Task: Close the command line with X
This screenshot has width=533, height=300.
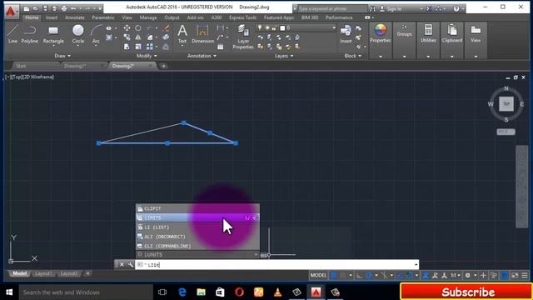Action: pyautogui.click(x=122, y=264)
